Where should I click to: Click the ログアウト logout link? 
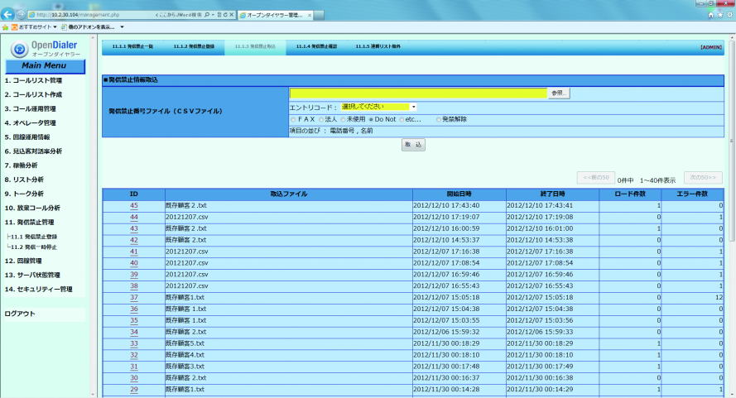click(20, 314)
